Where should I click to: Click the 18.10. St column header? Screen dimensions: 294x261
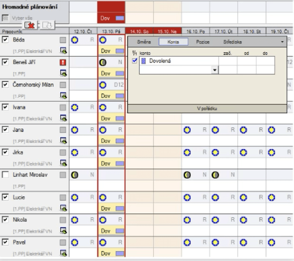(252, 31)
